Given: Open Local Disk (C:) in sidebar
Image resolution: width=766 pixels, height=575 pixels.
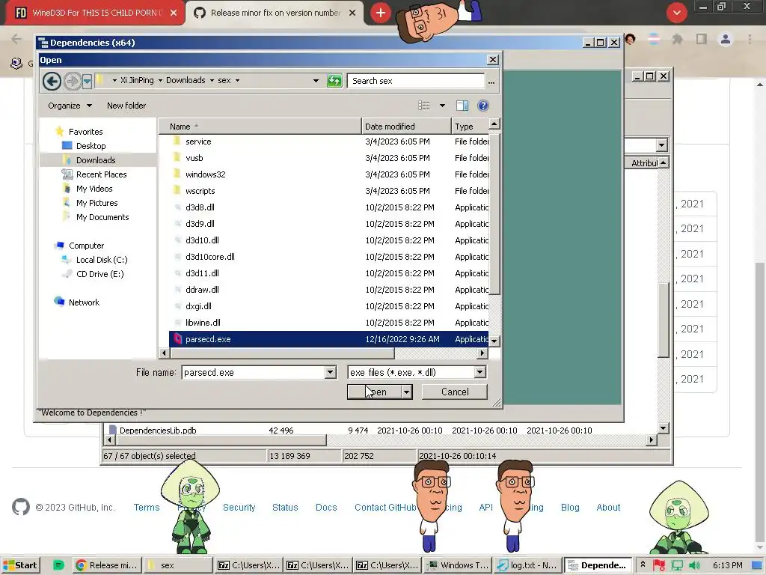Looking at the screenshot, I should tap(102, 260).
